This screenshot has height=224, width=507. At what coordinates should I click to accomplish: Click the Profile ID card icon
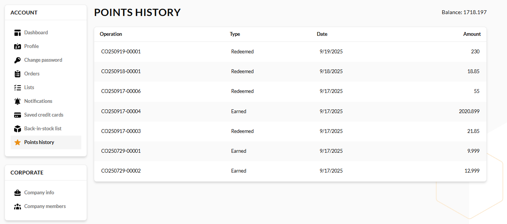point(17,46)
